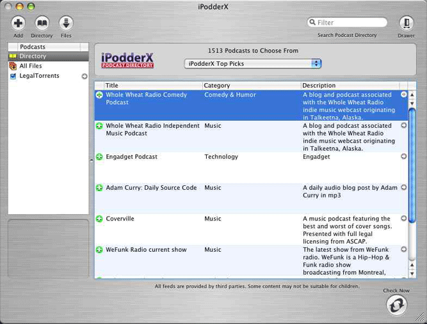Click info arrow for WeFunk Radio row

click(x=404, y=249)
